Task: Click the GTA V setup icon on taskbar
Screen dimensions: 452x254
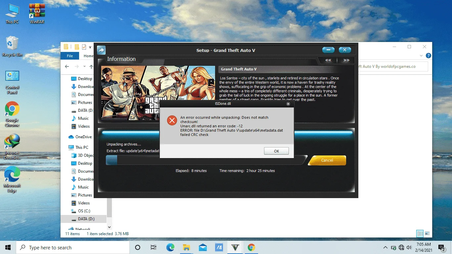Action: (x=235, y=247)
